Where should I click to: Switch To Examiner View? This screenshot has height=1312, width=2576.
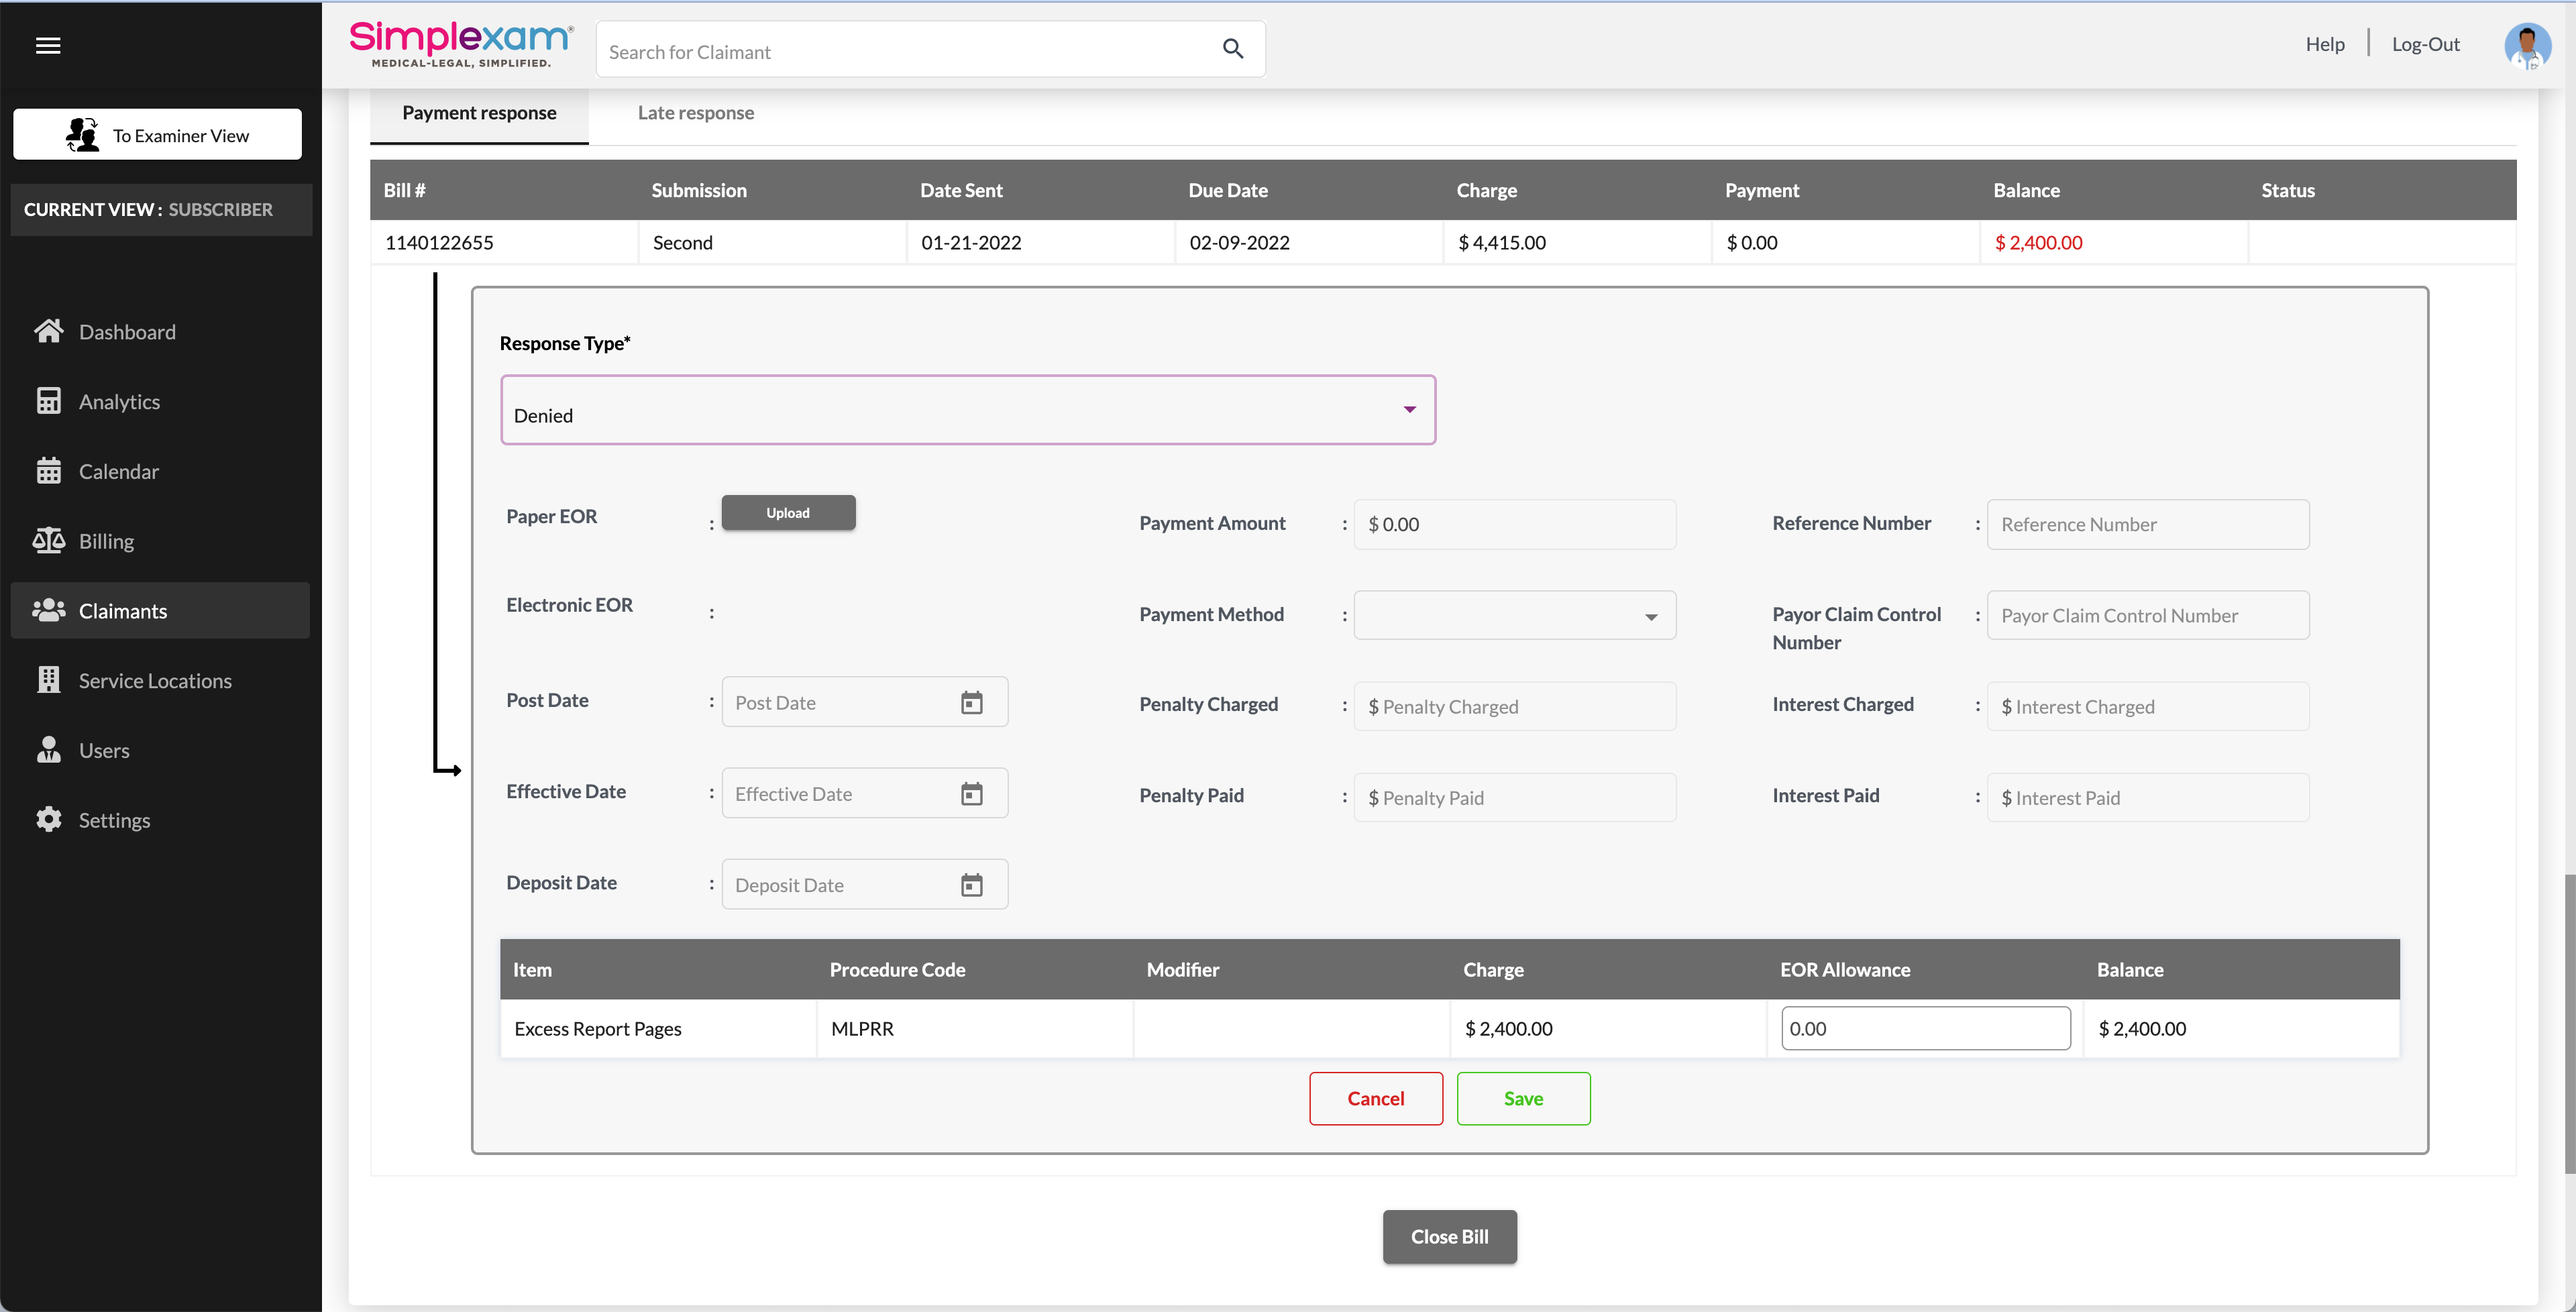tap(157, 135)
